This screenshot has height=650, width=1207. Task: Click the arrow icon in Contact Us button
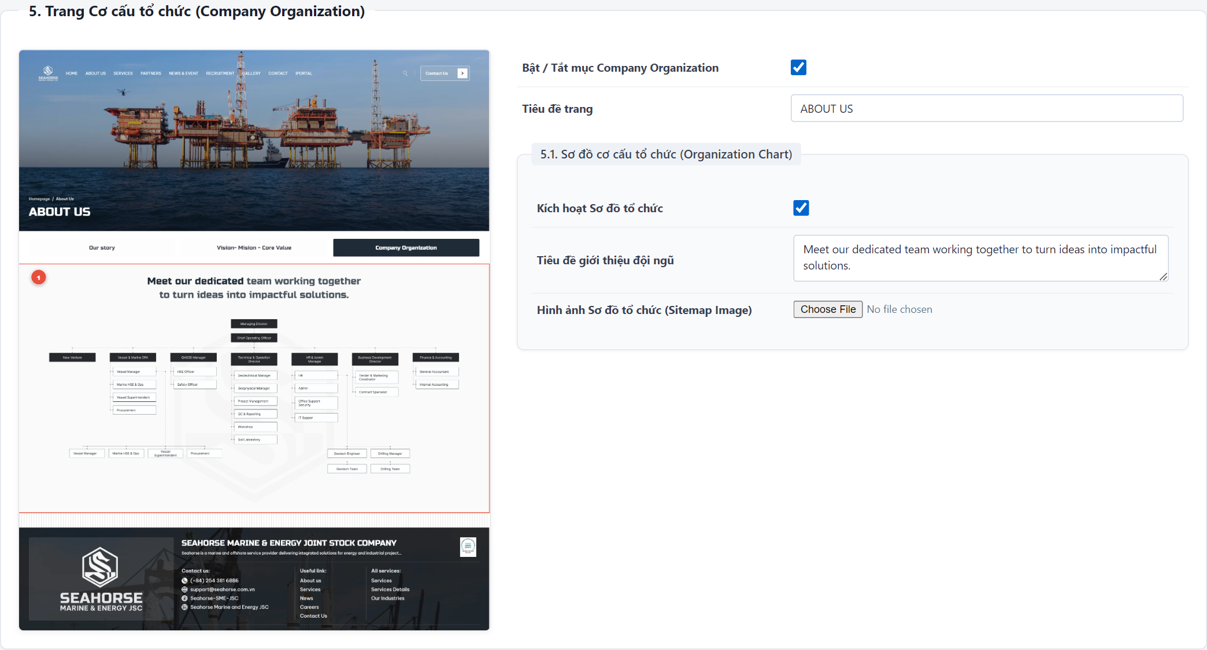462,73
